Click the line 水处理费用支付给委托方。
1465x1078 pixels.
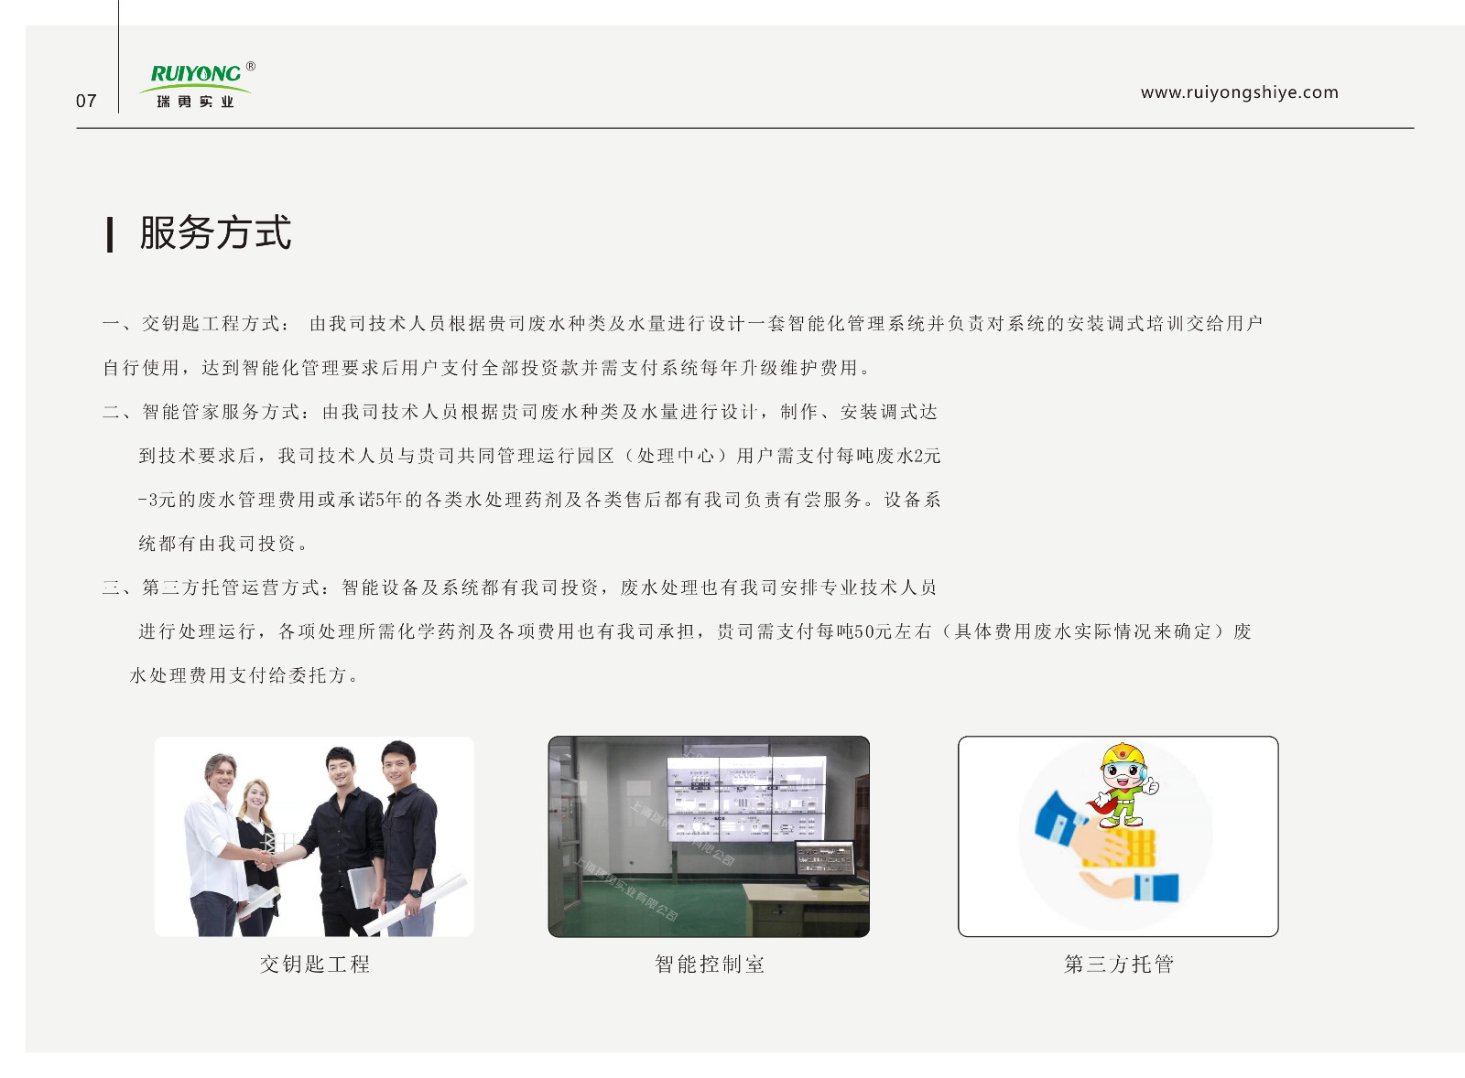245,675
